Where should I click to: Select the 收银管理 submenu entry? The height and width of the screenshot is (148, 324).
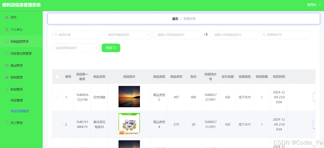click(x=17, y=100)
